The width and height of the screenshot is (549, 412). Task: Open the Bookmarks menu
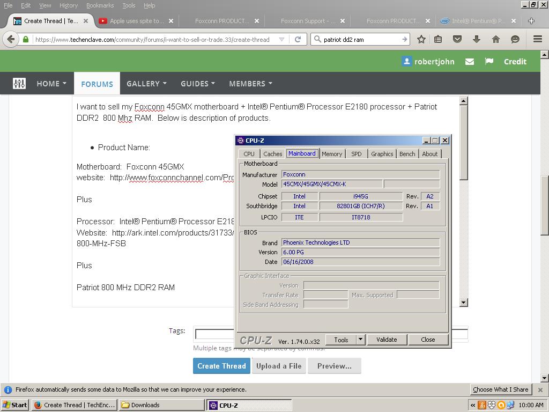click(100, 5)
